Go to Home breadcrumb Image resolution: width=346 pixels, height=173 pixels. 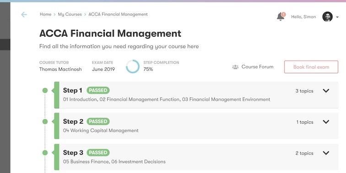pyautogui.click(x=45, y=14)
